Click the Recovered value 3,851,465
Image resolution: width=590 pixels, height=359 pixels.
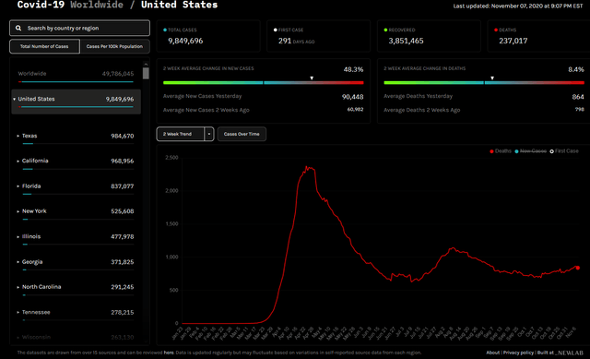pos(406,41)
